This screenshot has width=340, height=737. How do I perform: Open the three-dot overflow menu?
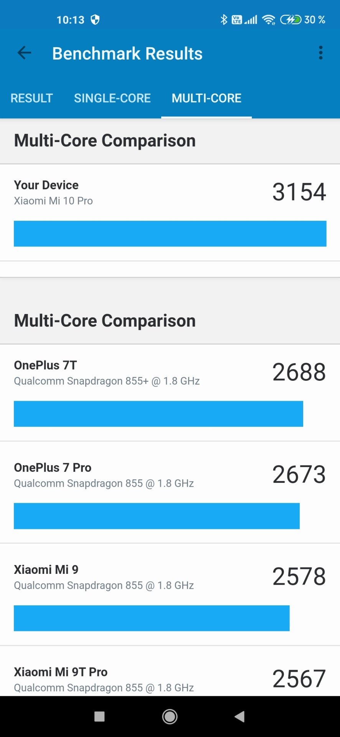321,53
